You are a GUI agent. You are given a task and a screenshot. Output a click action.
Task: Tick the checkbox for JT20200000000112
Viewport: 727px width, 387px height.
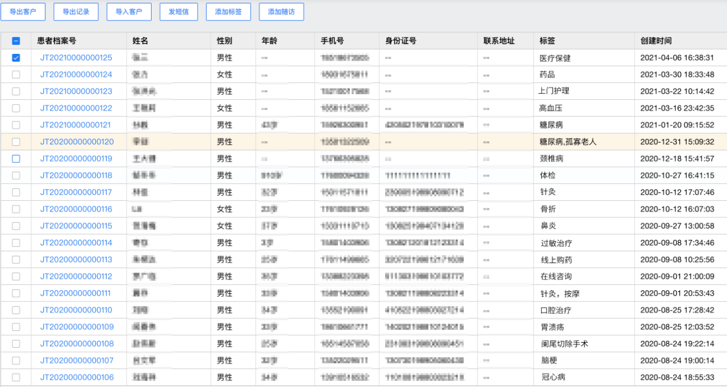pyautogui.click(x=16, y=276)
